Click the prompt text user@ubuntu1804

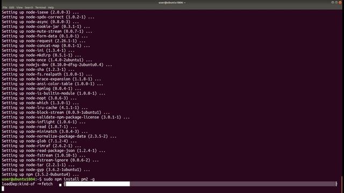[x=18, y=179]
